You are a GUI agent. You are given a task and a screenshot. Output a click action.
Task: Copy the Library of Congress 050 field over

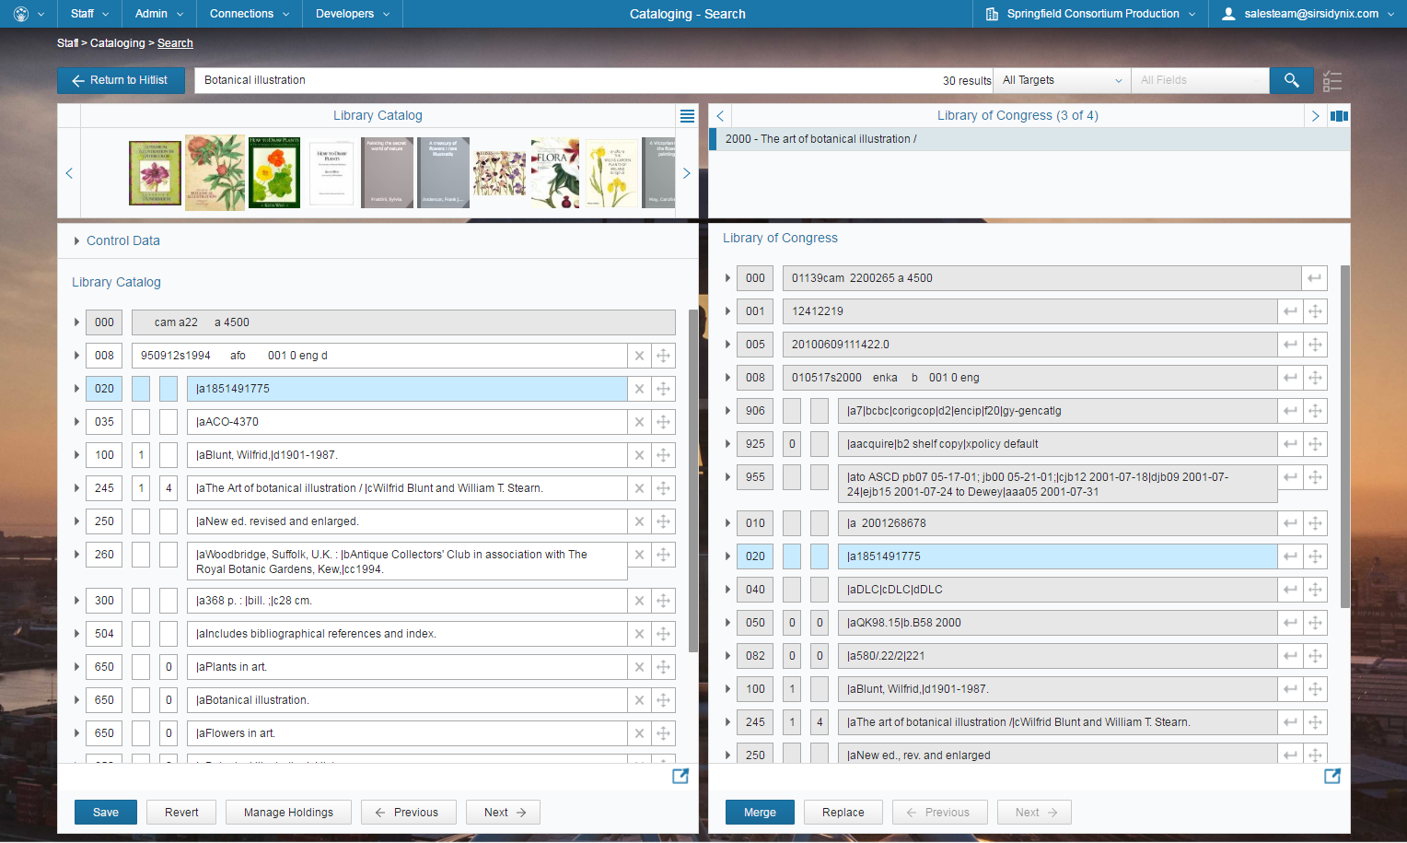(x=1290, y=623)
